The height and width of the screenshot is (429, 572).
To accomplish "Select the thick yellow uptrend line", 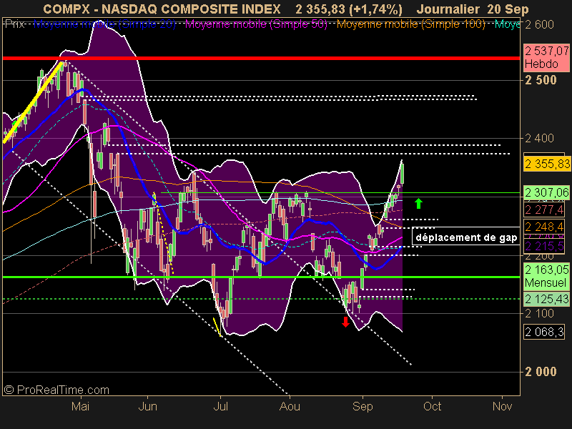I will (x=33, y=102).
